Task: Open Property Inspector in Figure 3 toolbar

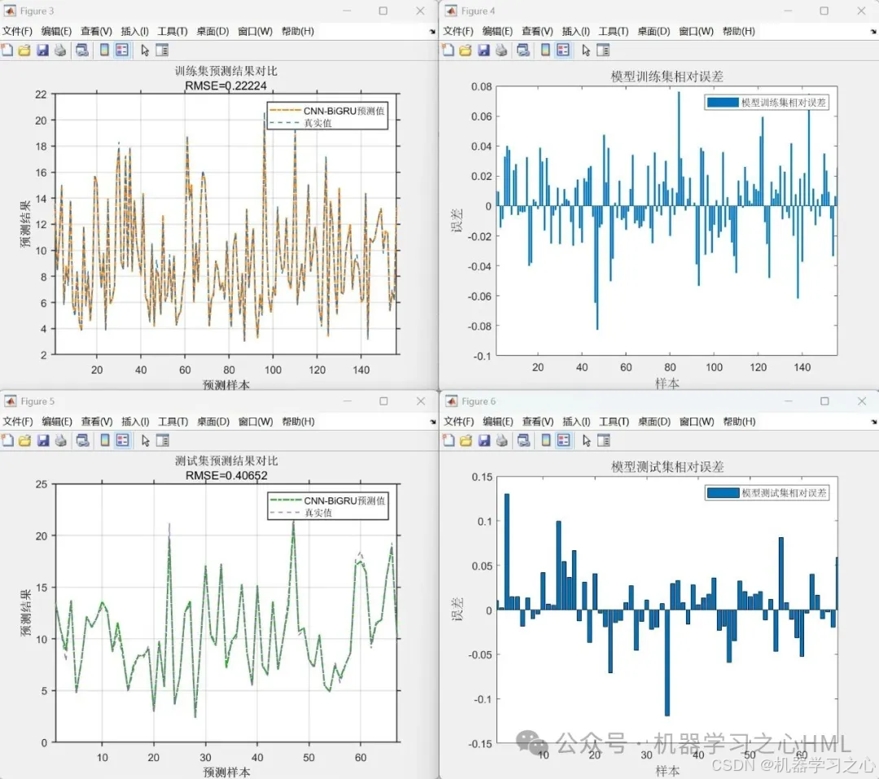Action: (x=162, y=50)
